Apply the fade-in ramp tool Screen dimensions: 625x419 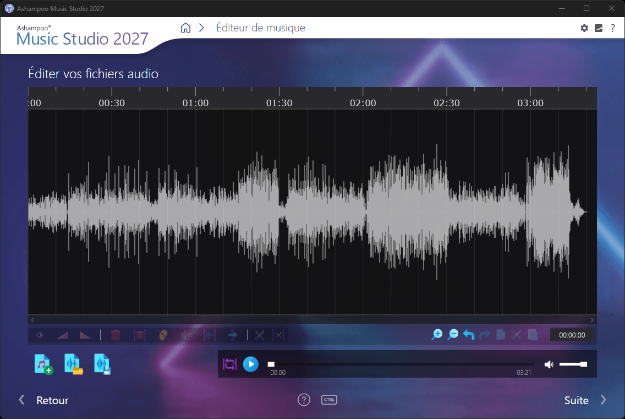[63, 335]
